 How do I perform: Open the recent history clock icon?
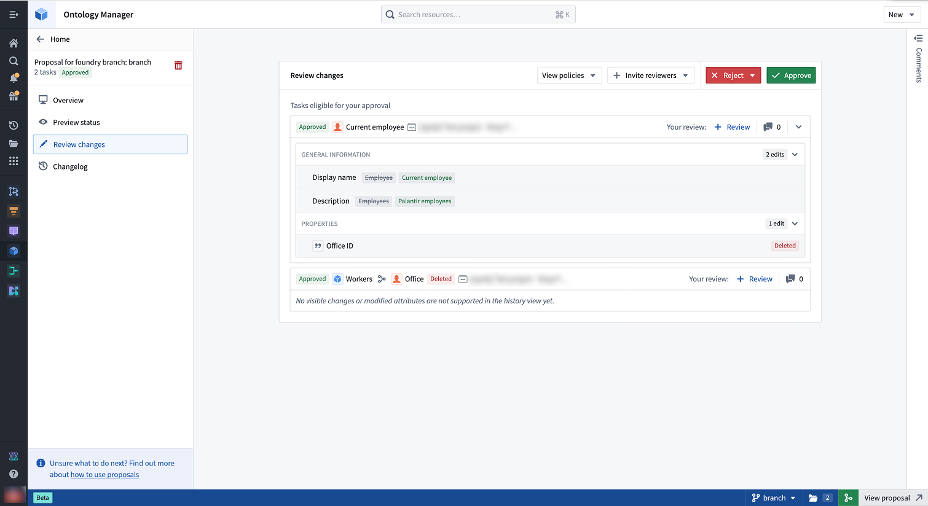click(14, 125)
